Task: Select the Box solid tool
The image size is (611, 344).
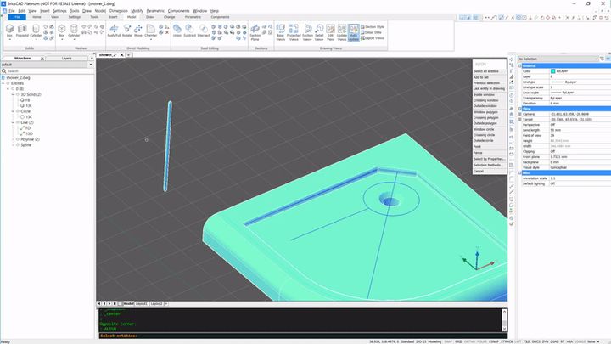Action: point(9,31)
